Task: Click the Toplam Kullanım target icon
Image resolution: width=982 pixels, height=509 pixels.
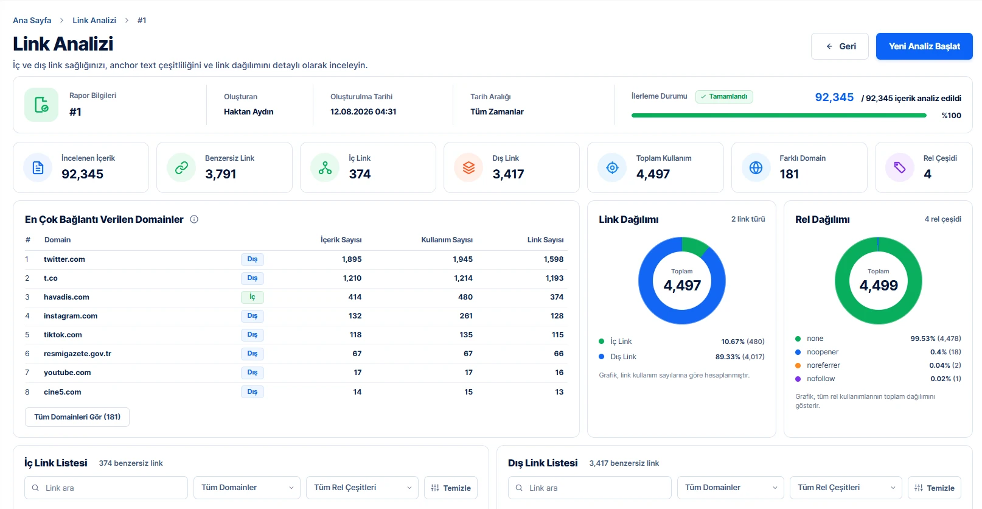Action: click(612, 167)
